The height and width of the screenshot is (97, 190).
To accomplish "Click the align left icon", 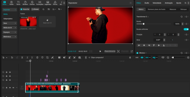I will click(x=139, y=45).
